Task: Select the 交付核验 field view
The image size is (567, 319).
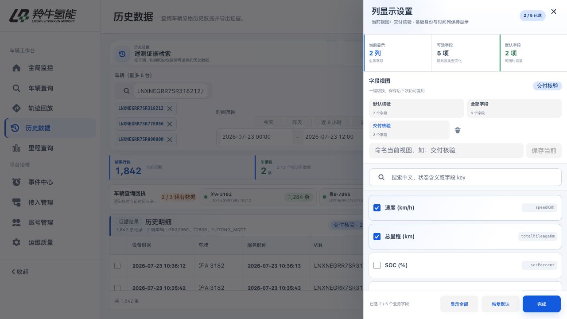Action: pos(409,130)
